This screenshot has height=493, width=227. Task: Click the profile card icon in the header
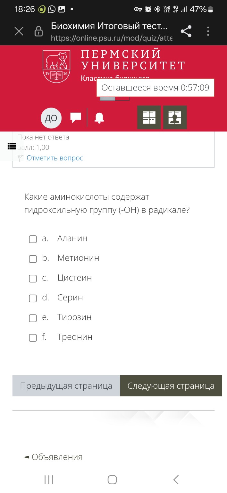(x=175, y=117)
